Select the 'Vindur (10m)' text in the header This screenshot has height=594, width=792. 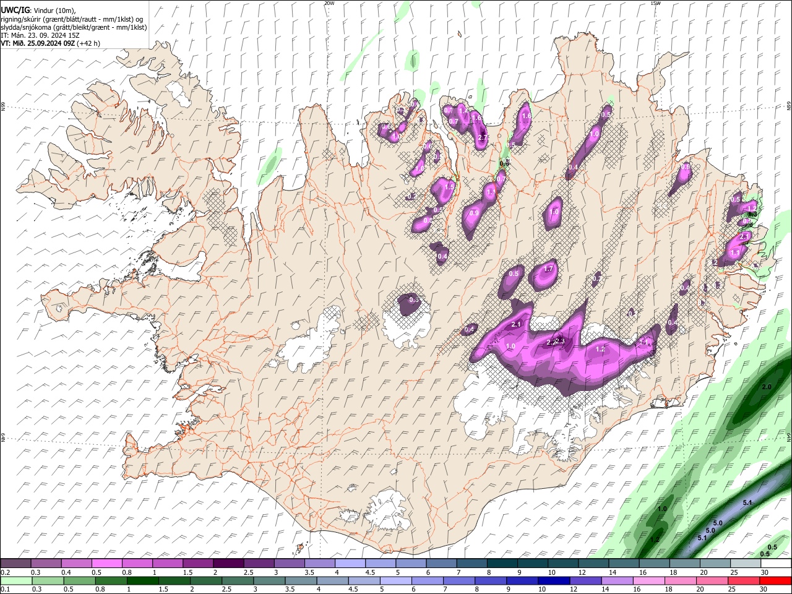(54, 11)
